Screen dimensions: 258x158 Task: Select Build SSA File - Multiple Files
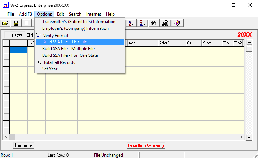click(x=69, y=49)
